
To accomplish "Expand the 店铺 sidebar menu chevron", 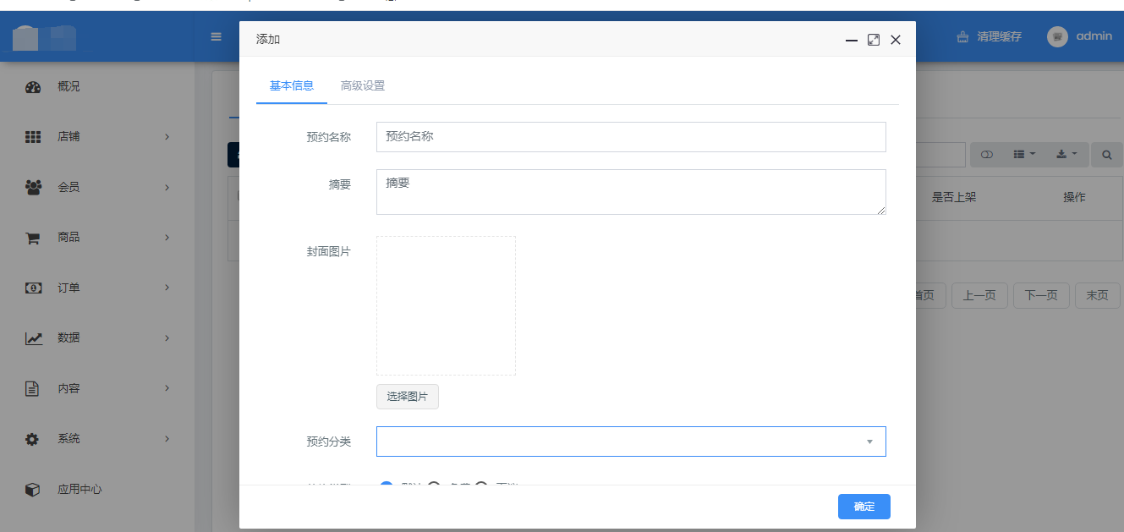I will pyautogui.click(x=167, y=137).
